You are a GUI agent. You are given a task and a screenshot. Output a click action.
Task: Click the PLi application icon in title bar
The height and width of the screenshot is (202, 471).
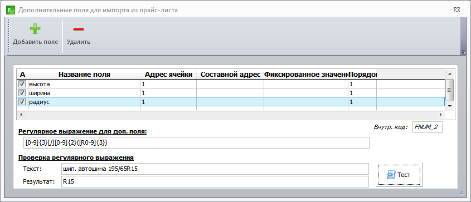tap(10, 10)
